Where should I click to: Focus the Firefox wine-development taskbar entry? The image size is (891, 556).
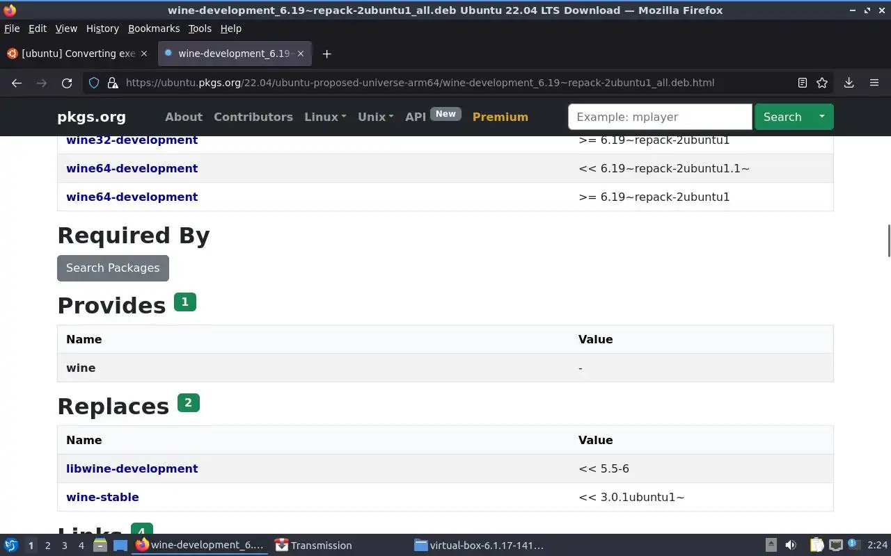pyautogui.click(x=200, y=546)
